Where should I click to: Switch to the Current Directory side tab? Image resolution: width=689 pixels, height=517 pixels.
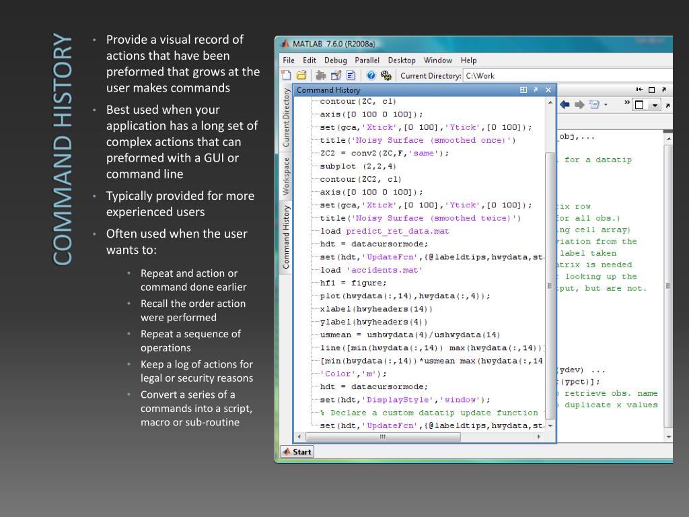click(286, 118)
